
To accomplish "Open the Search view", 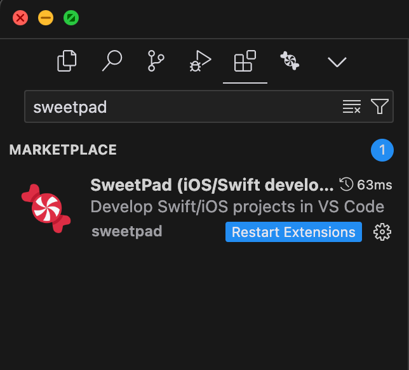I will [x=112, y=61].
